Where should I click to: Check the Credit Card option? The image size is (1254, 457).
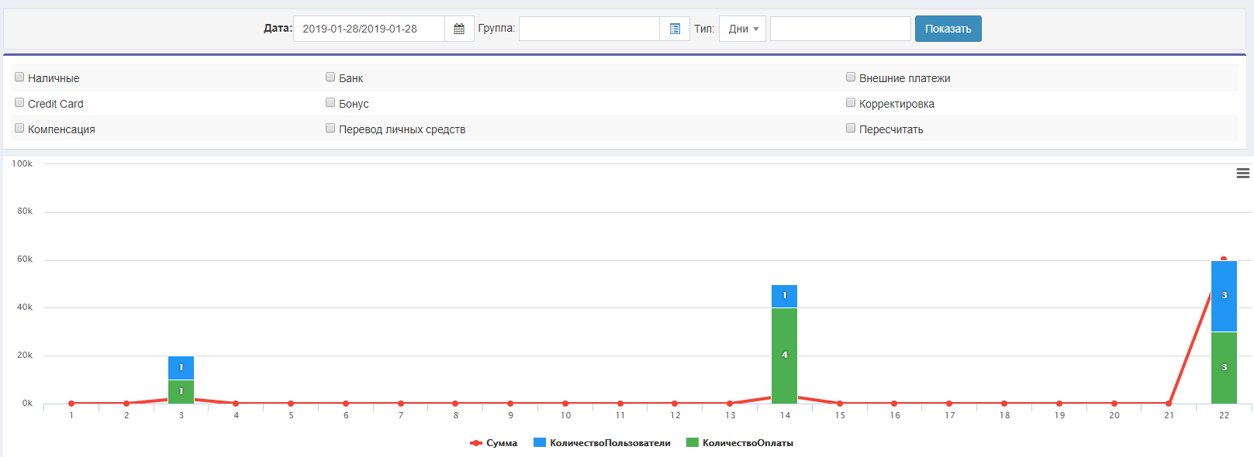pos(20,102)
